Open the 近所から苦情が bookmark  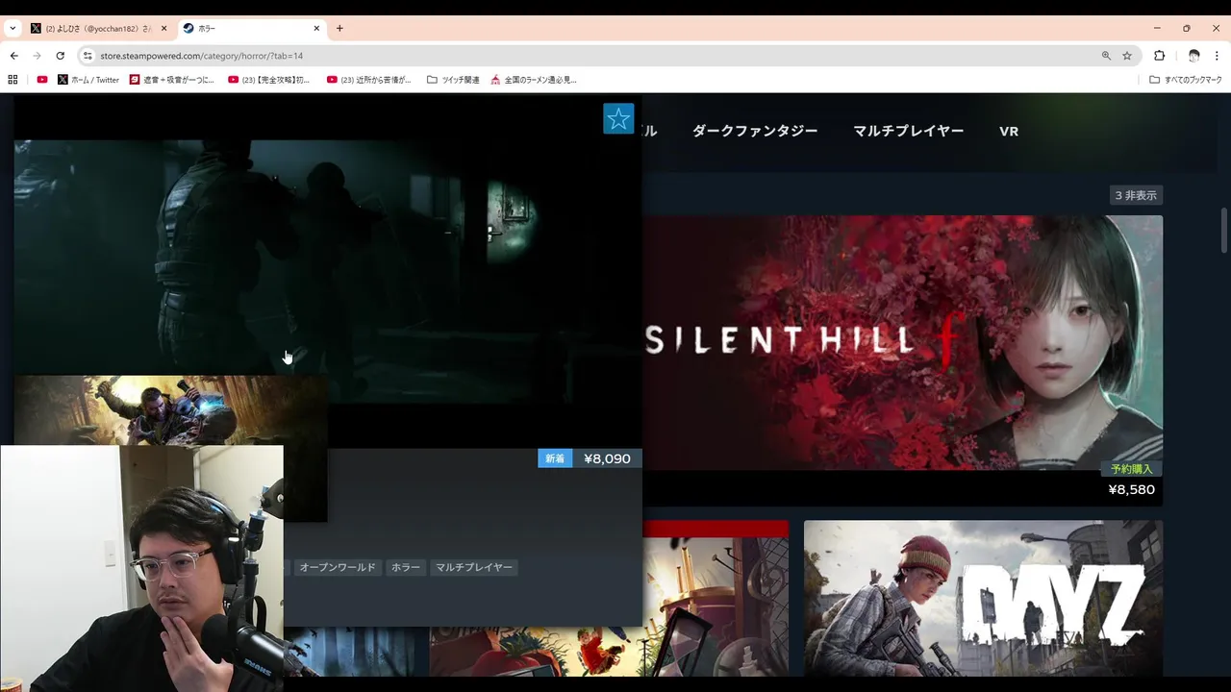pos(369,80)
